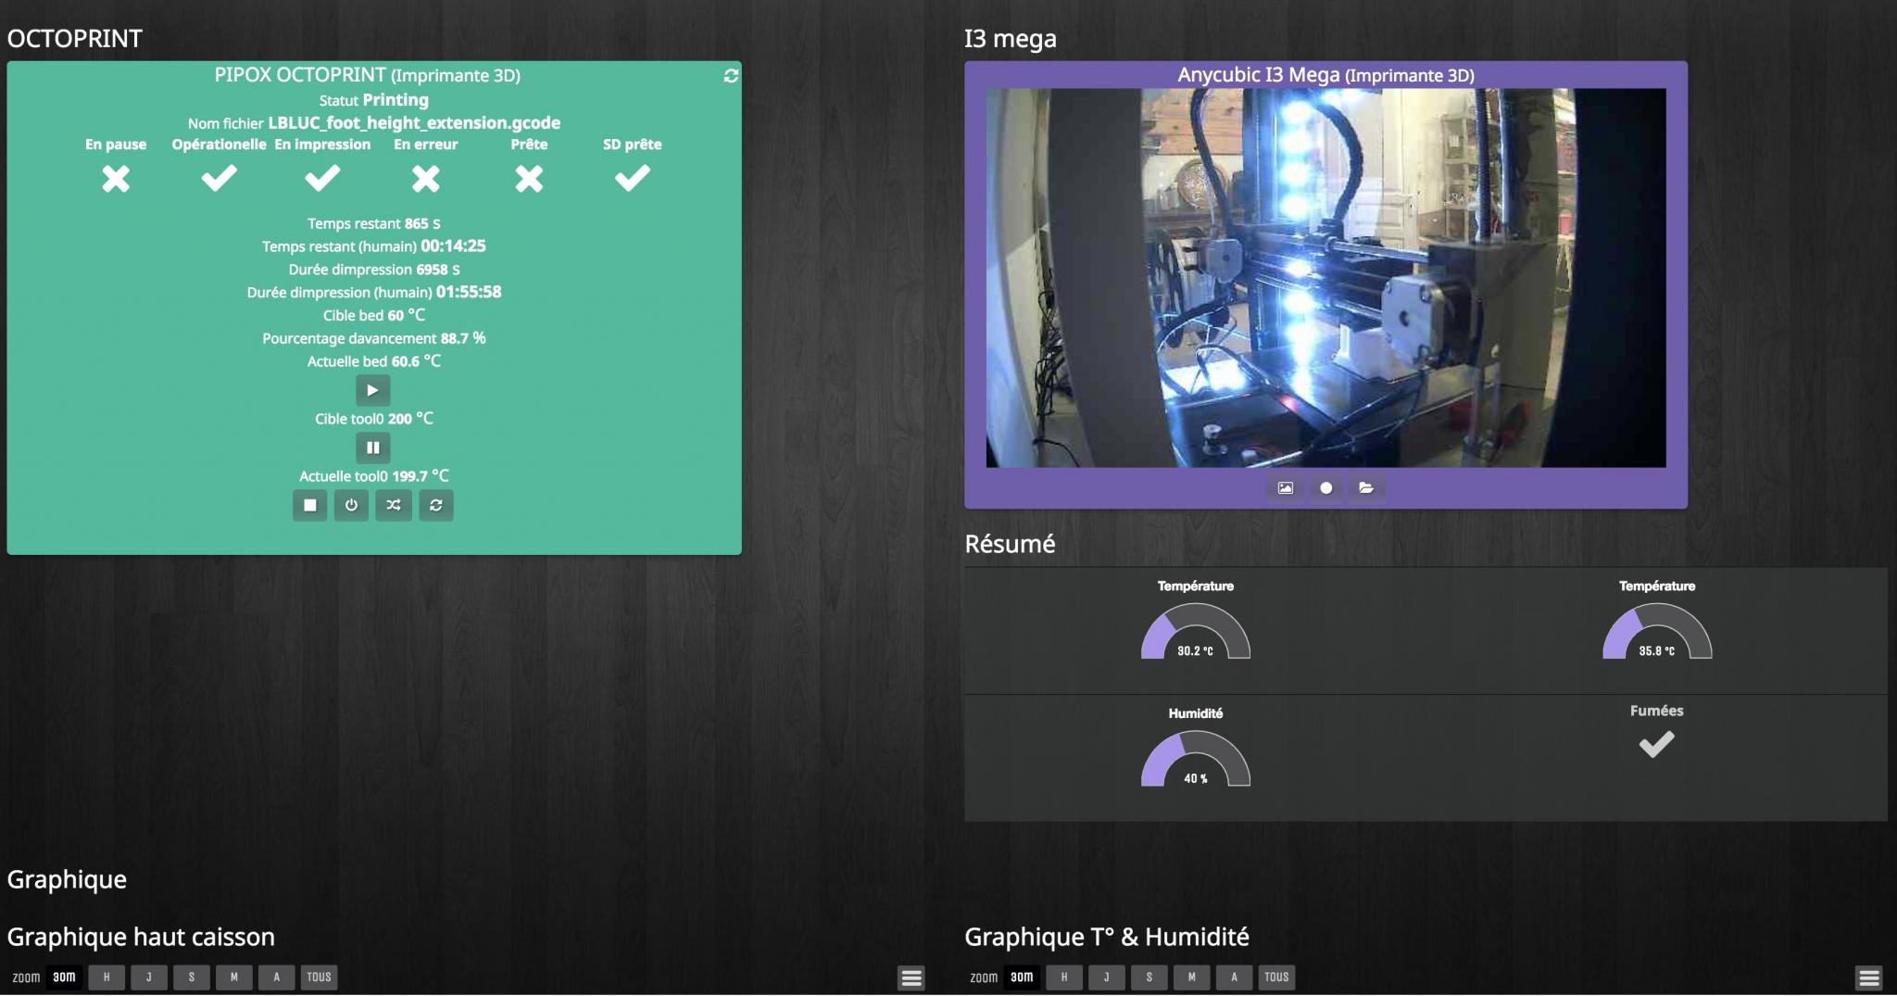Click the Durée dimpression 6958 s value
This screenshot has width=1897, height=996.
pyautogui.click(x=438, y=270)
